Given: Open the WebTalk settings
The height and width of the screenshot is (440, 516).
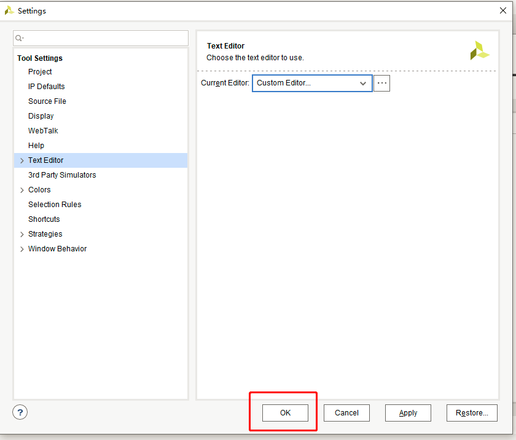Looking at the screenshot, I should pyautogui.click(x=43, y=131).
